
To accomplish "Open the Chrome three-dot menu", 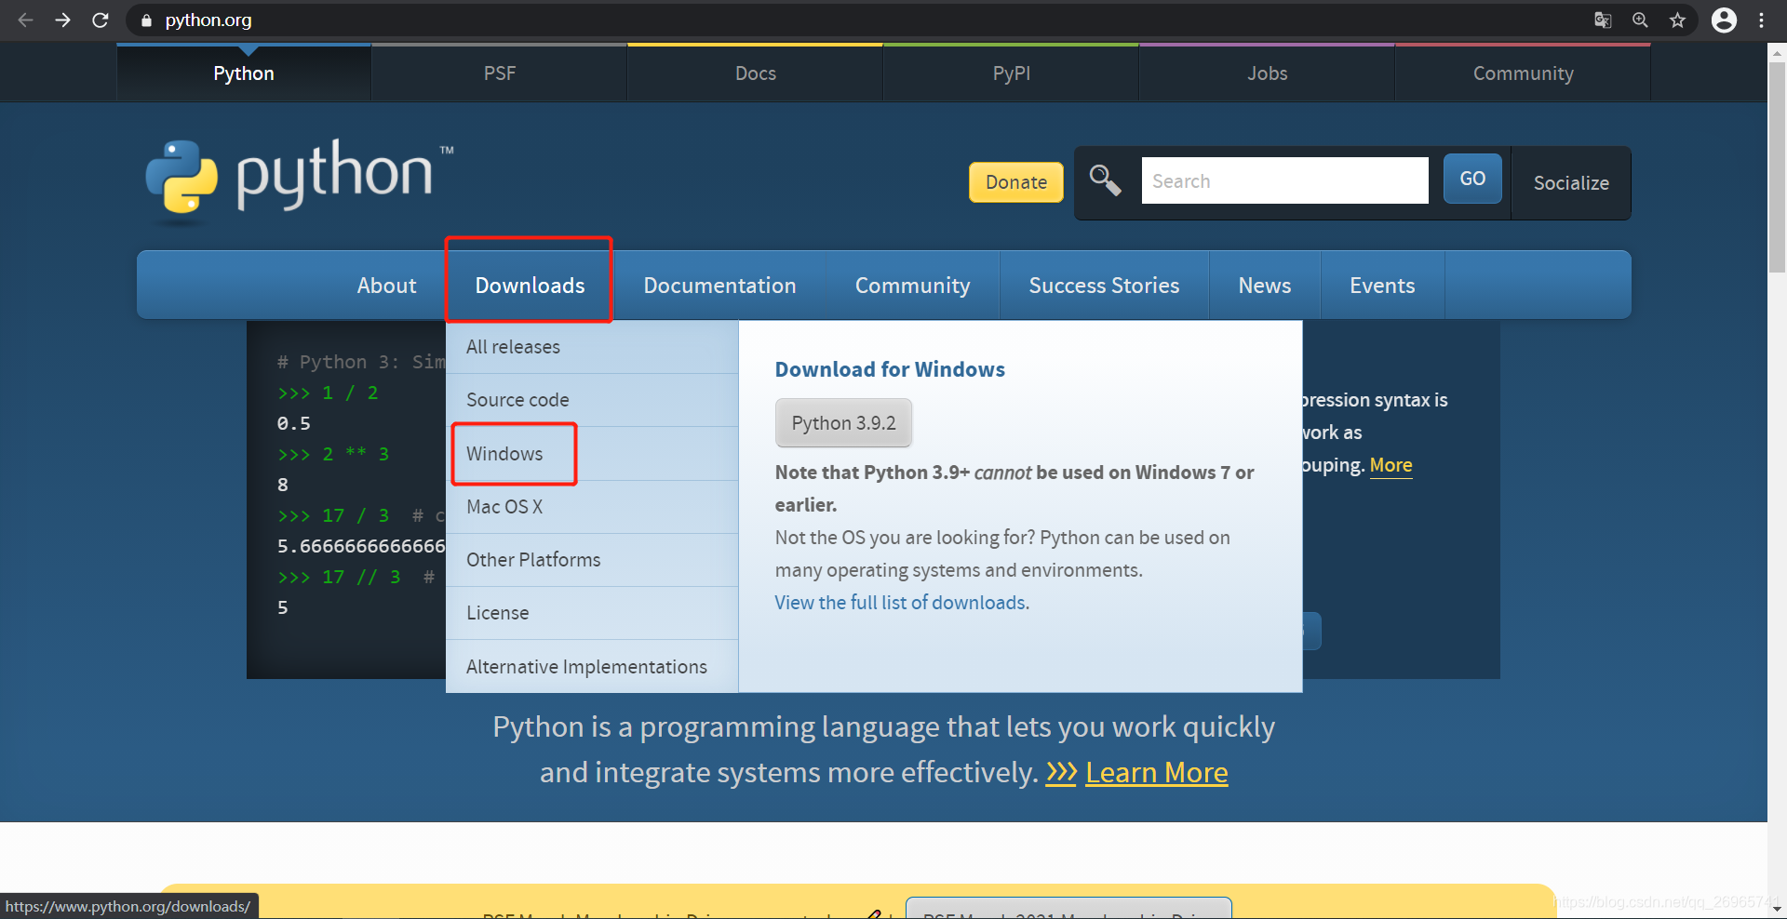I will tap(1761, 20).
